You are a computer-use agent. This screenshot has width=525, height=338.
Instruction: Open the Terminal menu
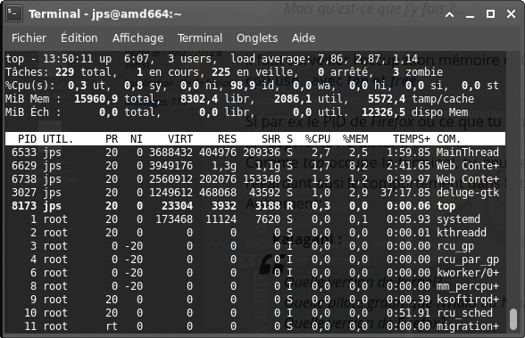(x=200, y=38)
